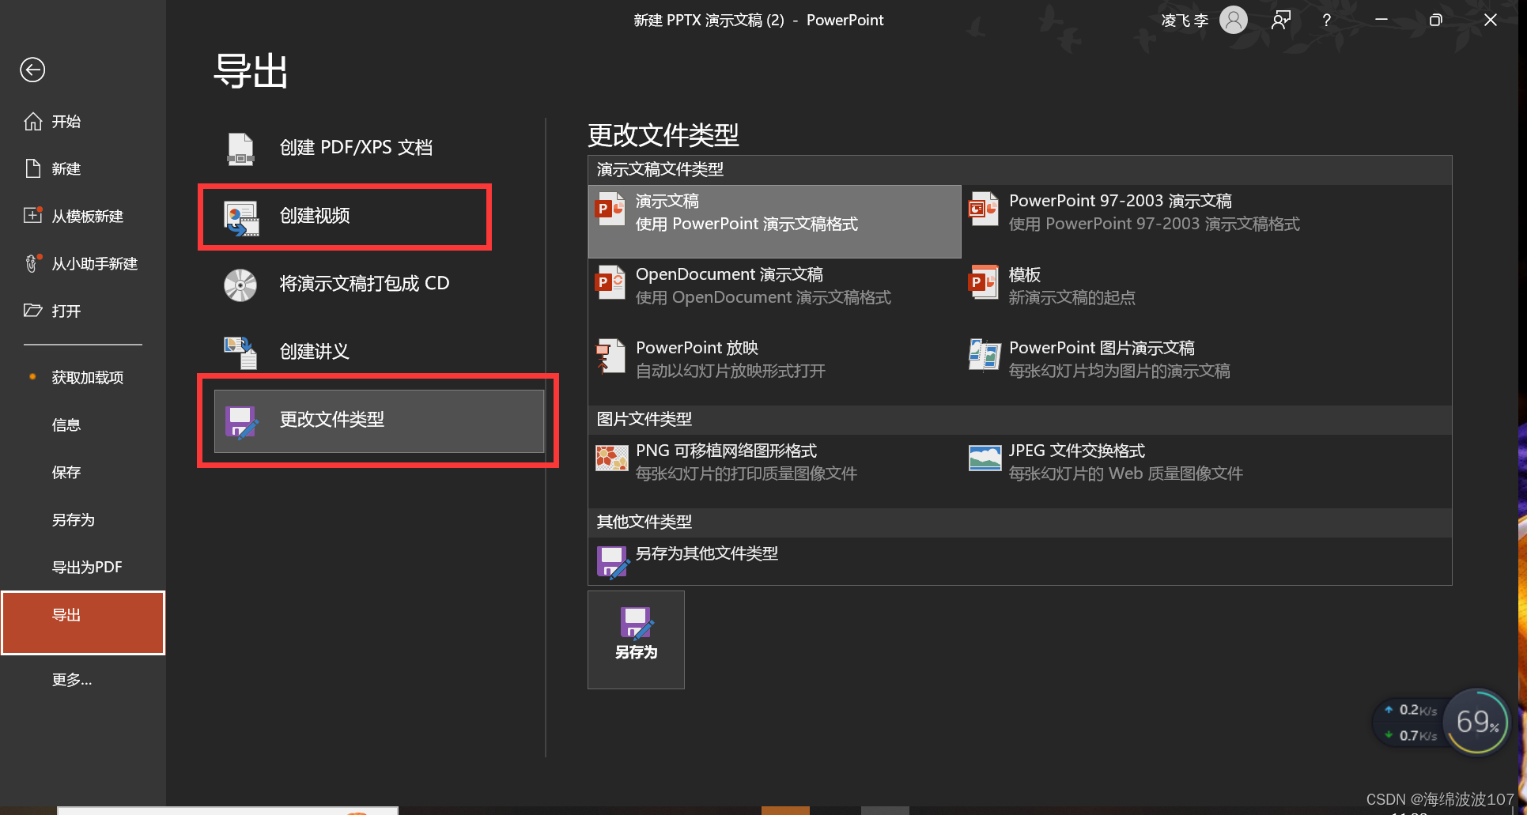
Task: Click the 创建视频 video icon
Action: (x=240, y=217)
